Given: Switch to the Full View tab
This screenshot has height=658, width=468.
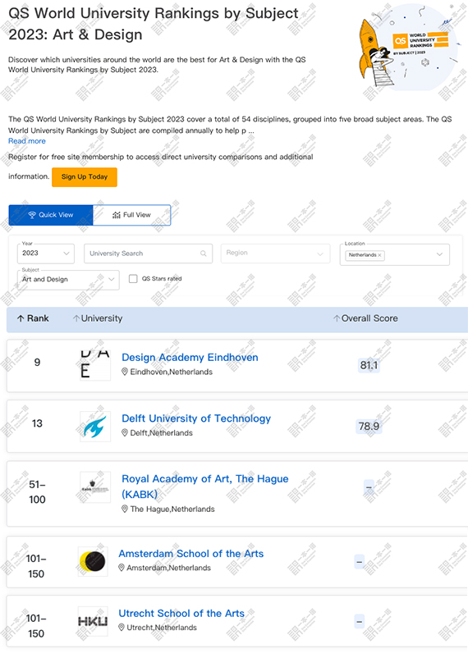Looking at the screenshot, I should pyautogui.click(x=131, y=215).
